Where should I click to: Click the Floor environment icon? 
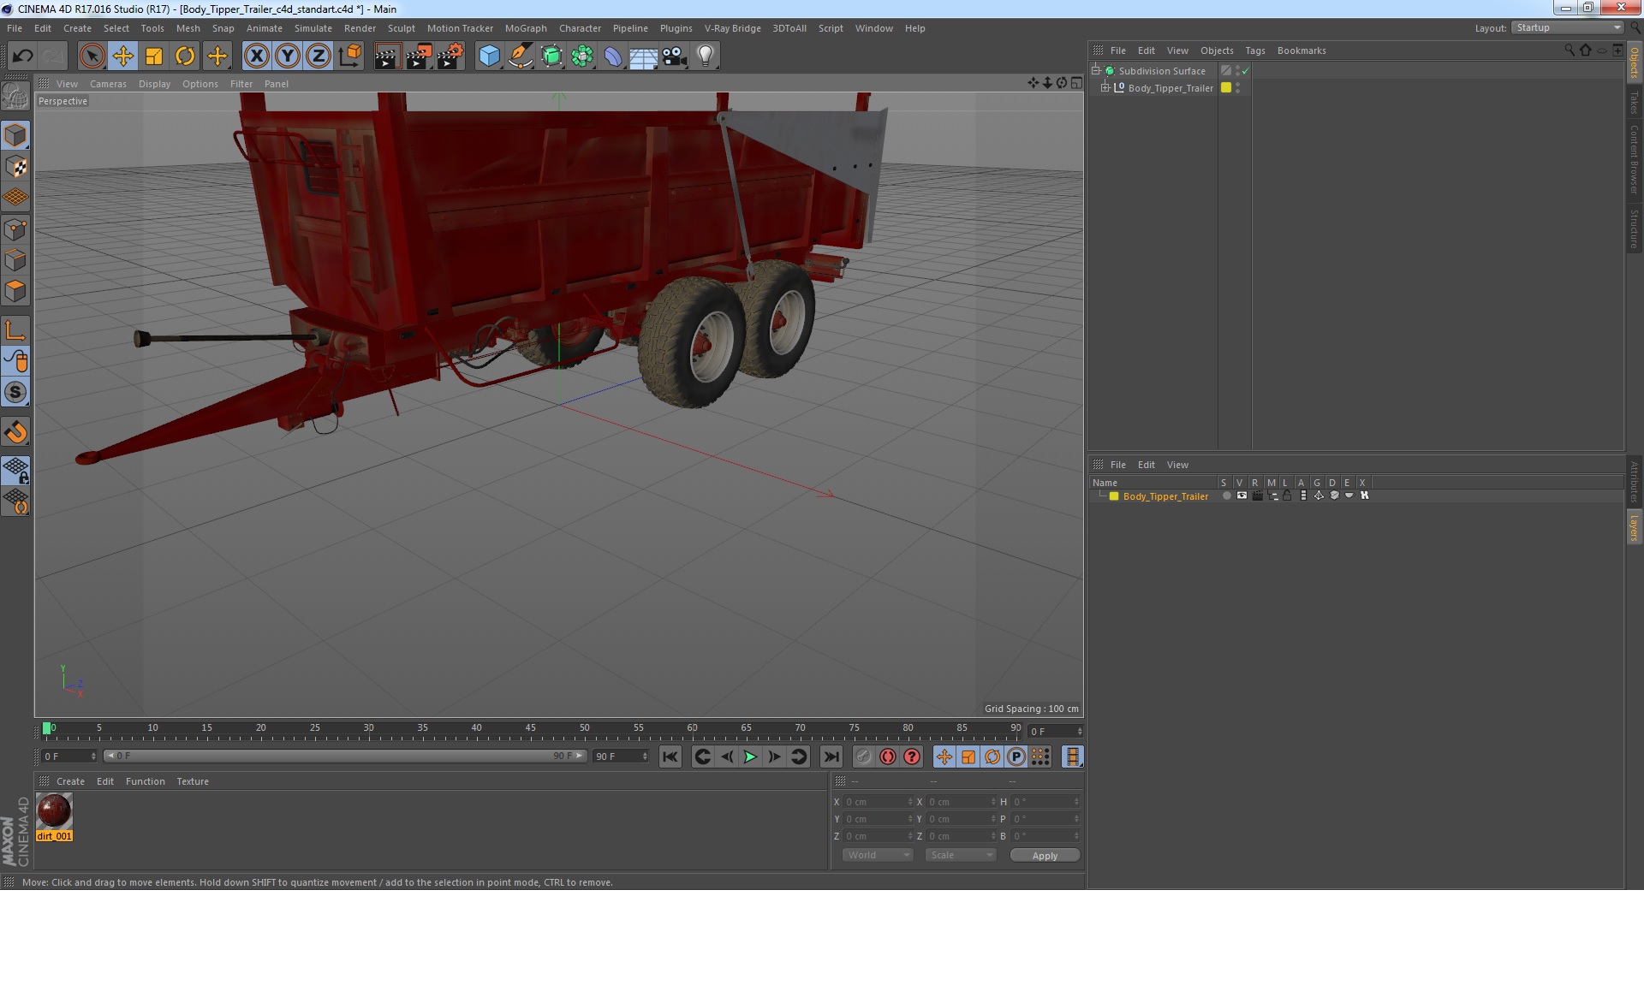pyautogui.click(x=644, y=56)
